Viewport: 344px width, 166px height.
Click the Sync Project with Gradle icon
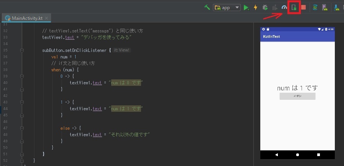[x=315, y=8]
